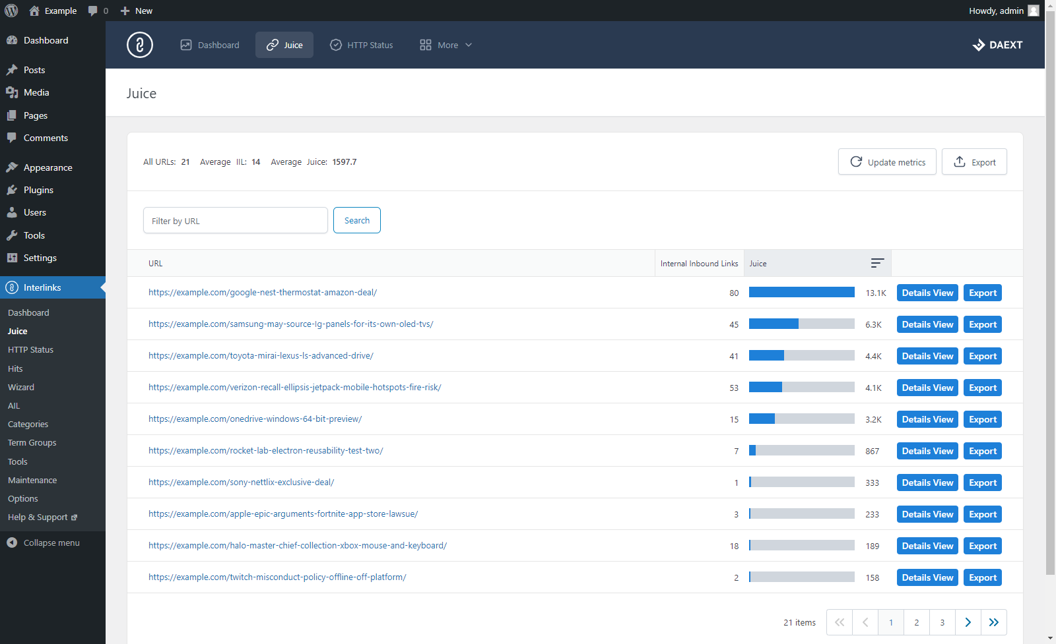Open the New content menu
Image resolution: width=1056 pixels, height=644 pixels.
tap(137, 11)
